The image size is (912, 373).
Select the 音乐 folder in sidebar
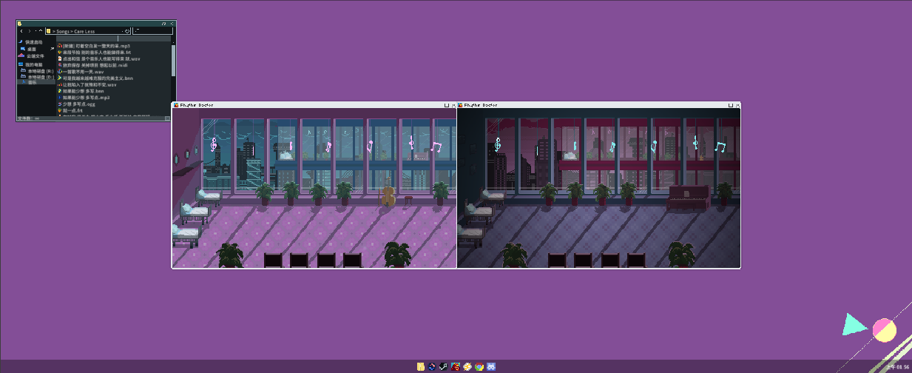[x=36, y=82]
